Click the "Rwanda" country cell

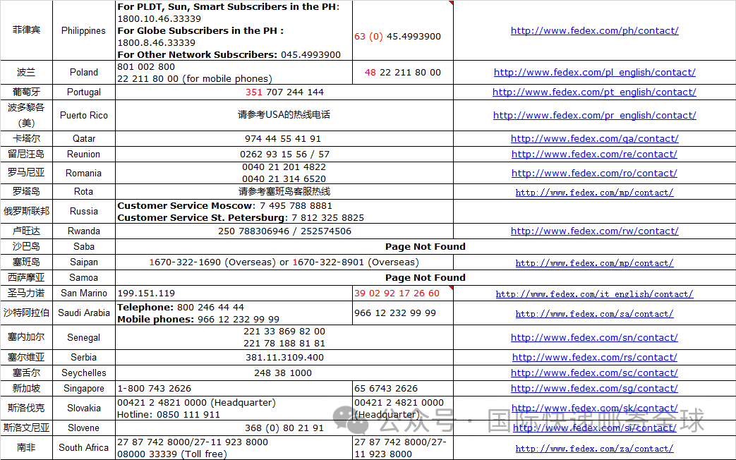[x=83, y=231]
